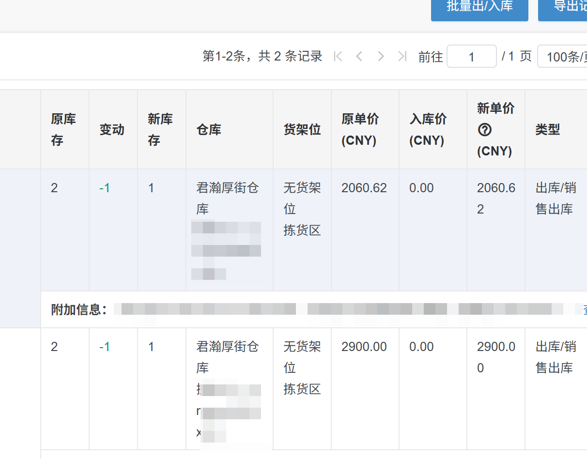The width and height of the screenshot is (587, 459).
Task: Click the help icon under 新单价 header
Action: (x=485, y=130)
